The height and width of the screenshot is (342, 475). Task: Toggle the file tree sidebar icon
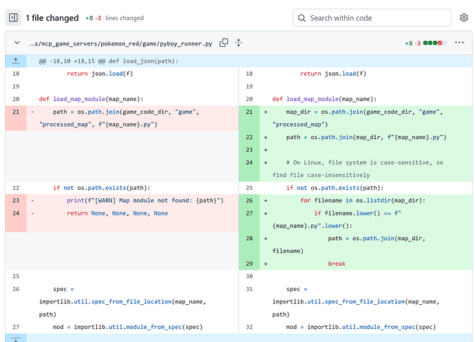pos(14,18)
